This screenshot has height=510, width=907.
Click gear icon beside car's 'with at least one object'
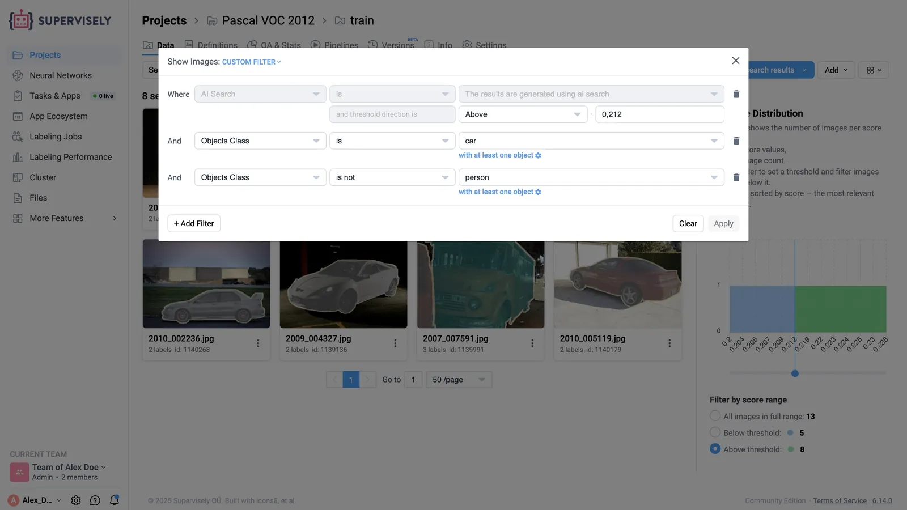click(x=538, y=155)
